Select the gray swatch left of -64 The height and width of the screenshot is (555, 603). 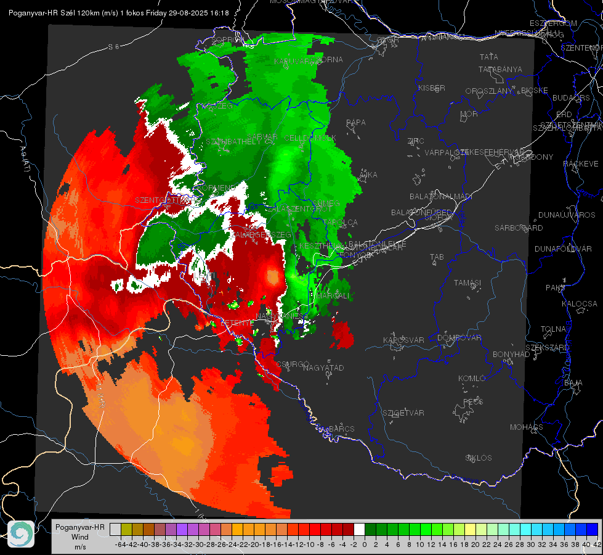click(x=115, y=530)
